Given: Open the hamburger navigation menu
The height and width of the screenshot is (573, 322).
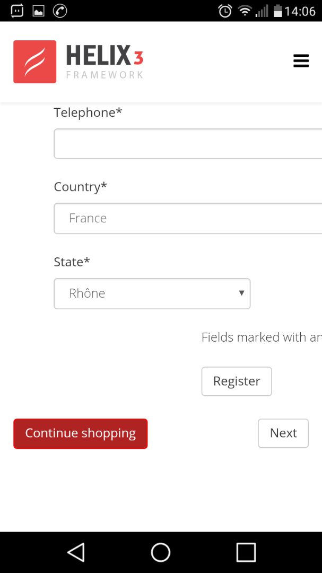Looking at the screenshot, I should click(x=301, y=61).
